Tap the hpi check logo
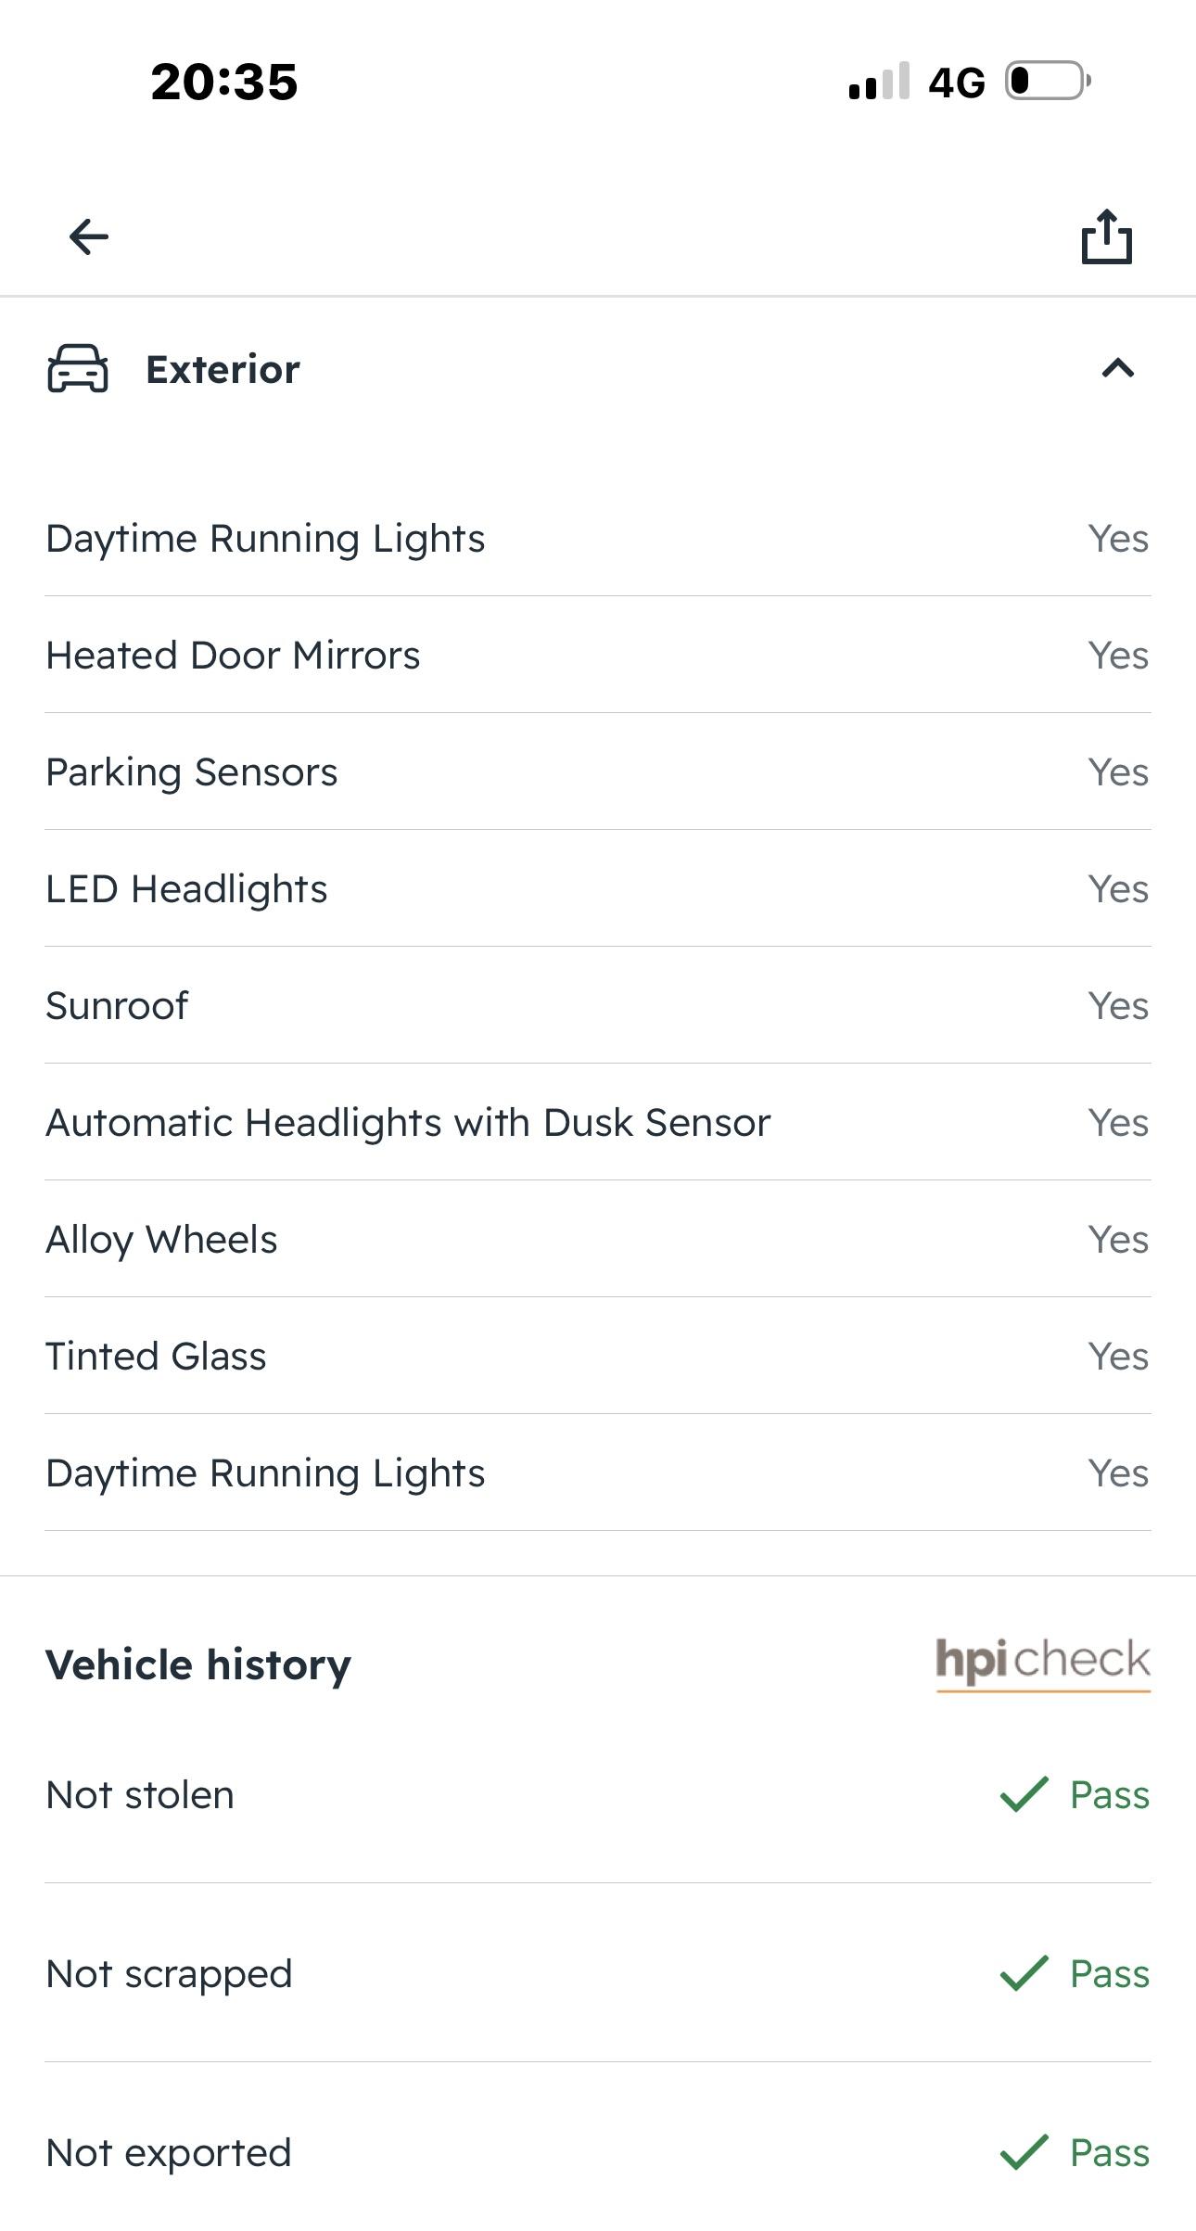The image size is (1196, 2231). click(1043, 1663)
